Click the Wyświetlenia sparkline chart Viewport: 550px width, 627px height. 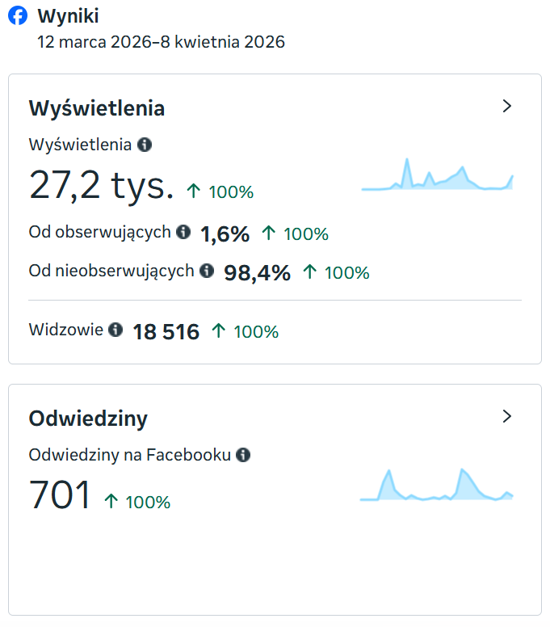[437, 175]
